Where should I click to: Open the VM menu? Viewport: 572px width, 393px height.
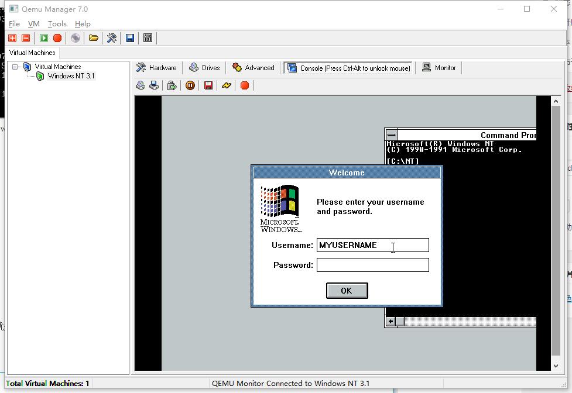click(33, 24)
